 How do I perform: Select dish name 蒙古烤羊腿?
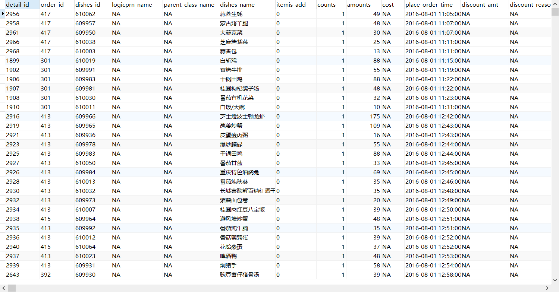click(x=234, y=23)
